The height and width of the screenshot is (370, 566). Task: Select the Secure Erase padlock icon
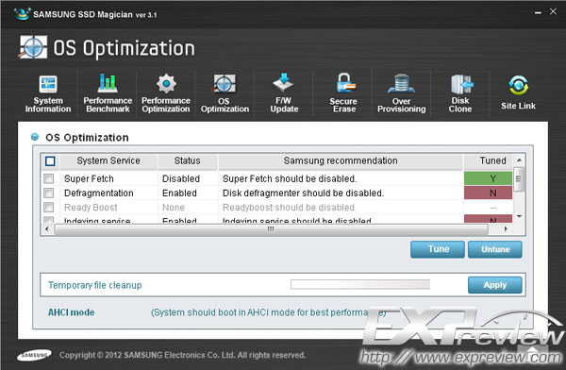(x=344, y=83)
